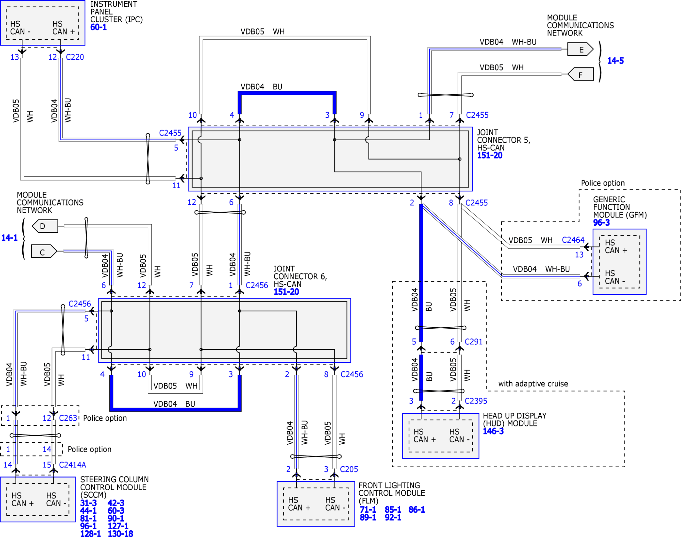Image resolution: width=681 pixels, height=537 pixels.
Task: Jump to Front Lighting reference 86-1
Action: pos(417,510)
